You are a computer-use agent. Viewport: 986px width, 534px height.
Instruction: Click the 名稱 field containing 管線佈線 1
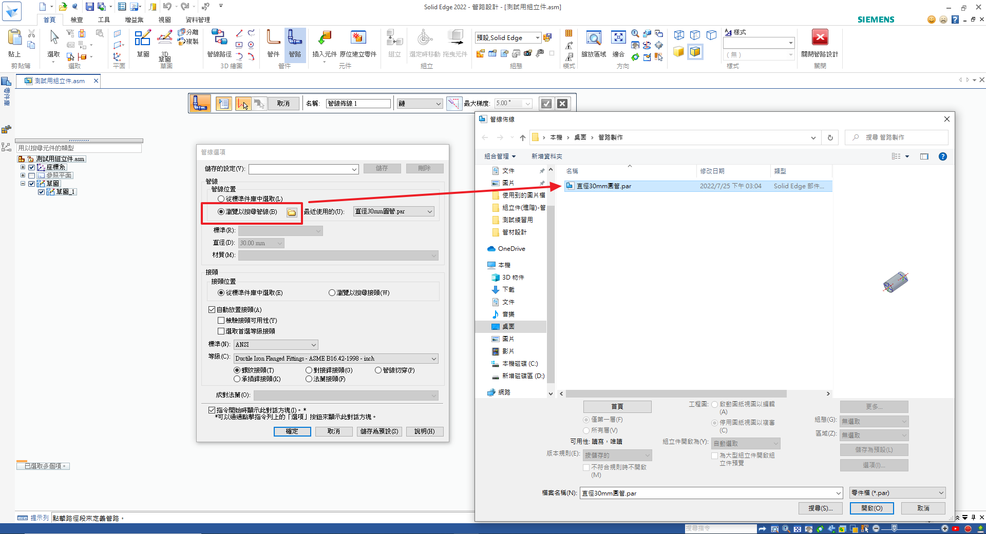tap(358, 104)
